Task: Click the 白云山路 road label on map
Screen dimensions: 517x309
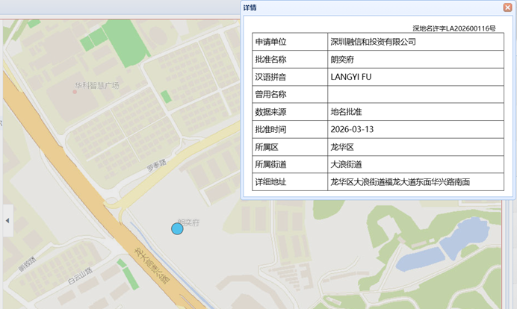Action: 80,275
